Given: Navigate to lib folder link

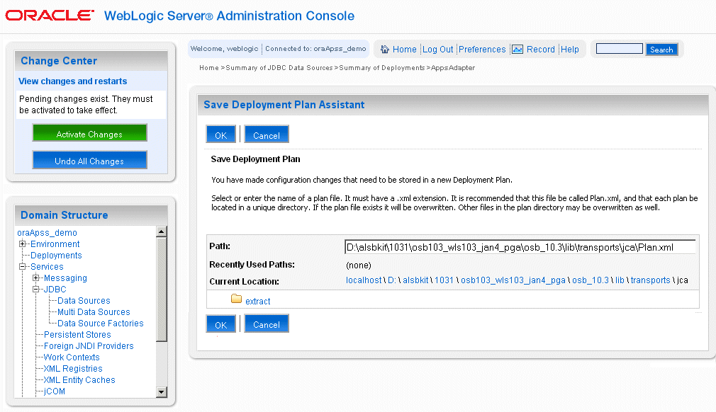Looking at the screenshot, I should pyautogui.click(x=620, y=280).
